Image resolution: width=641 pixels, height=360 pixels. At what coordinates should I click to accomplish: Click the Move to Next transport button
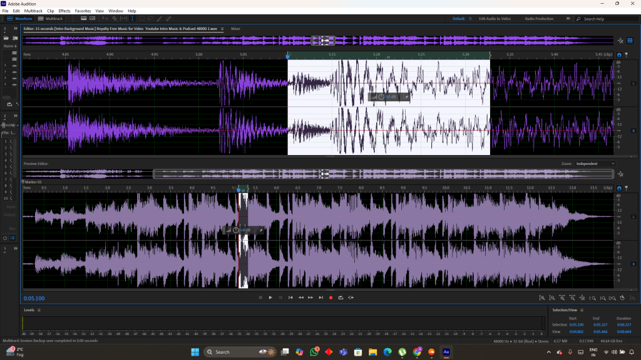click(320, 297)
